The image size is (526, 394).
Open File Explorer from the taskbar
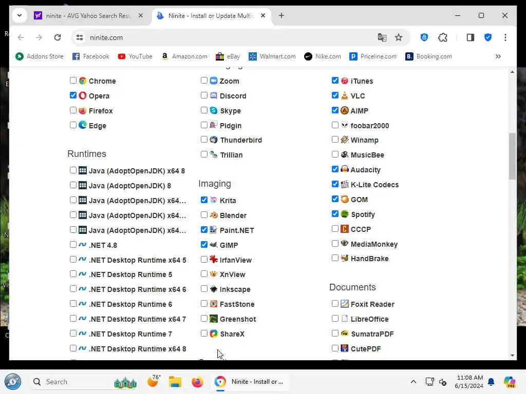[175, 382]
